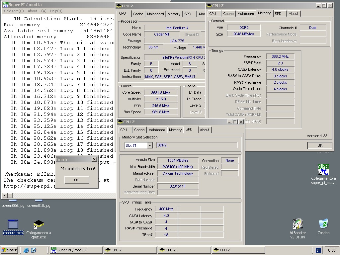Select SPD tab in CPU-Z Memory window
The height and width of the screenshot is (255, 340).
pos(278,14)
